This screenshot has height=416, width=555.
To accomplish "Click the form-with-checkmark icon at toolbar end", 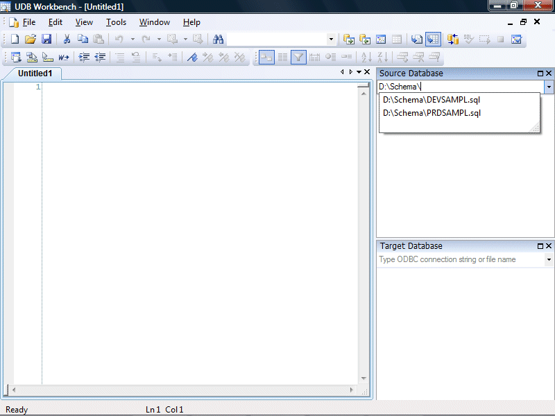I will 516,40.
